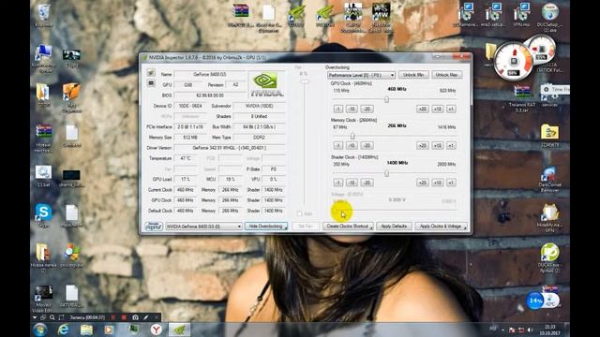Click the Unlock Min button
Viewport: 600px width, 337px height.
tap(413, 75)
